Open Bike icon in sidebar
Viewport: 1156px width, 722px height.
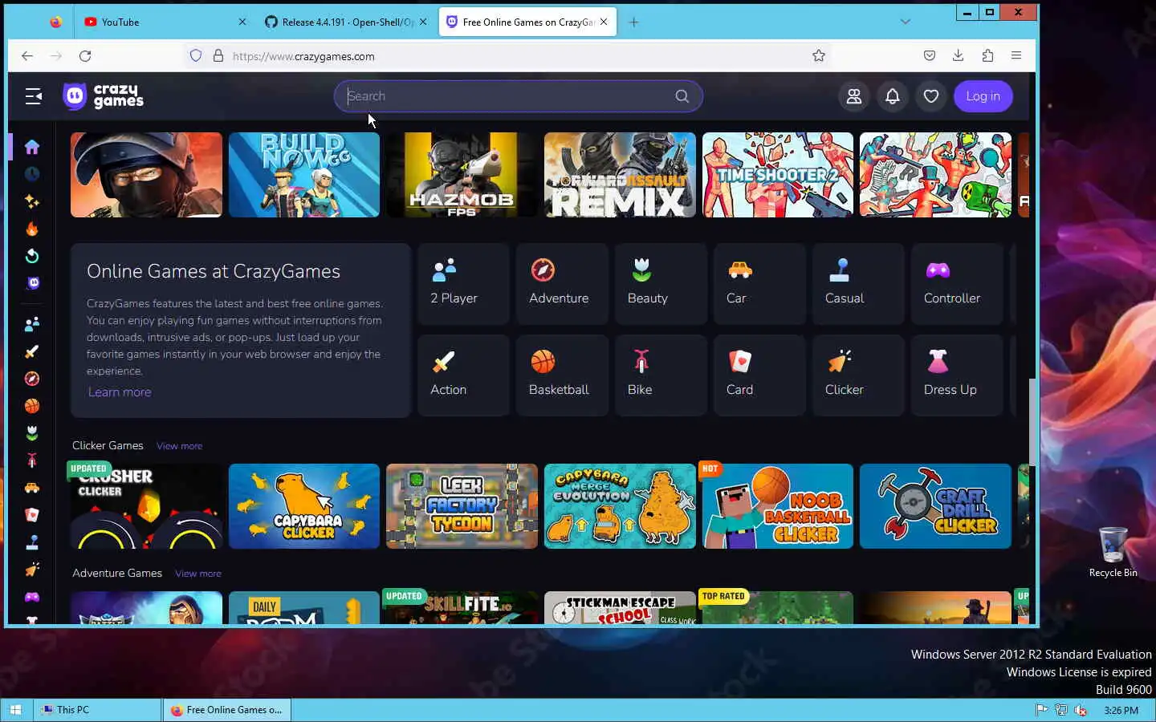pos(32,460)
